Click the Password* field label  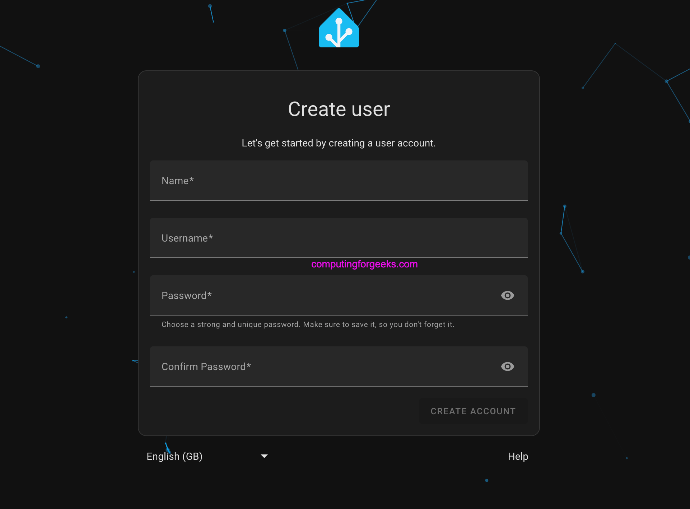[186, 295]
